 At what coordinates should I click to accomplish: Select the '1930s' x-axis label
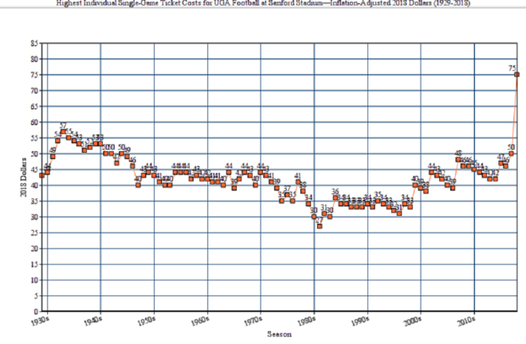[x=41, y=321]
